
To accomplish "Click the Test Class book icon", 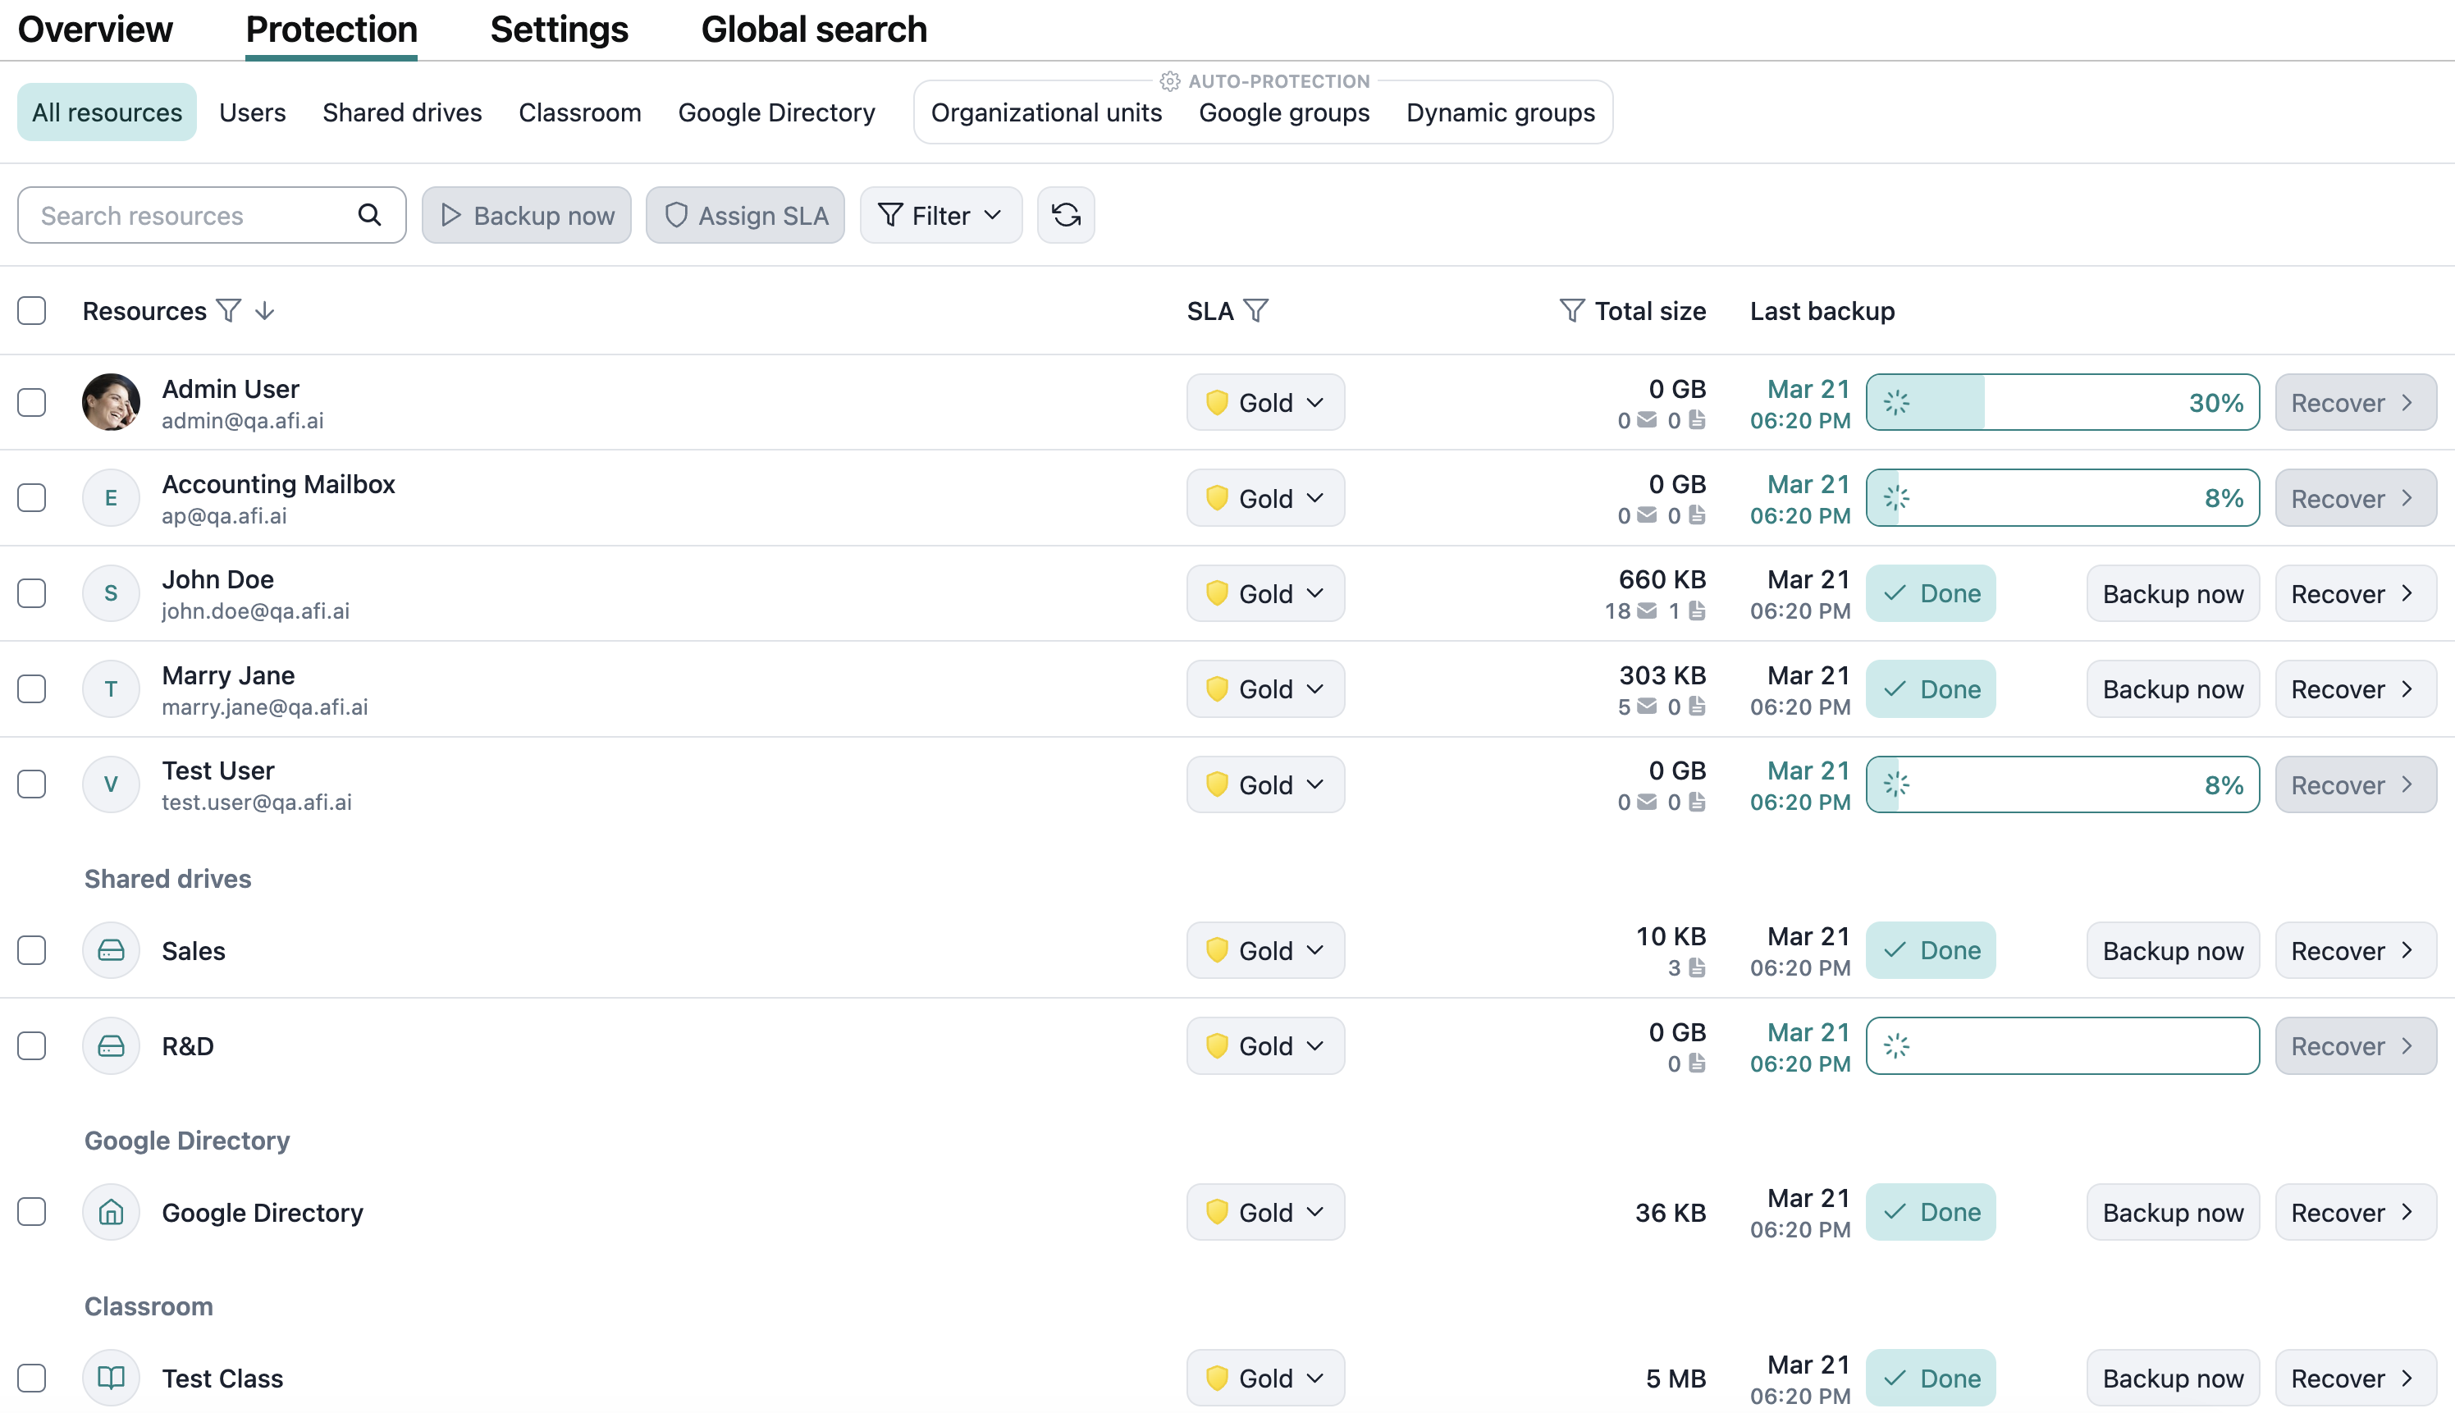I will [x=111, y=1377].
